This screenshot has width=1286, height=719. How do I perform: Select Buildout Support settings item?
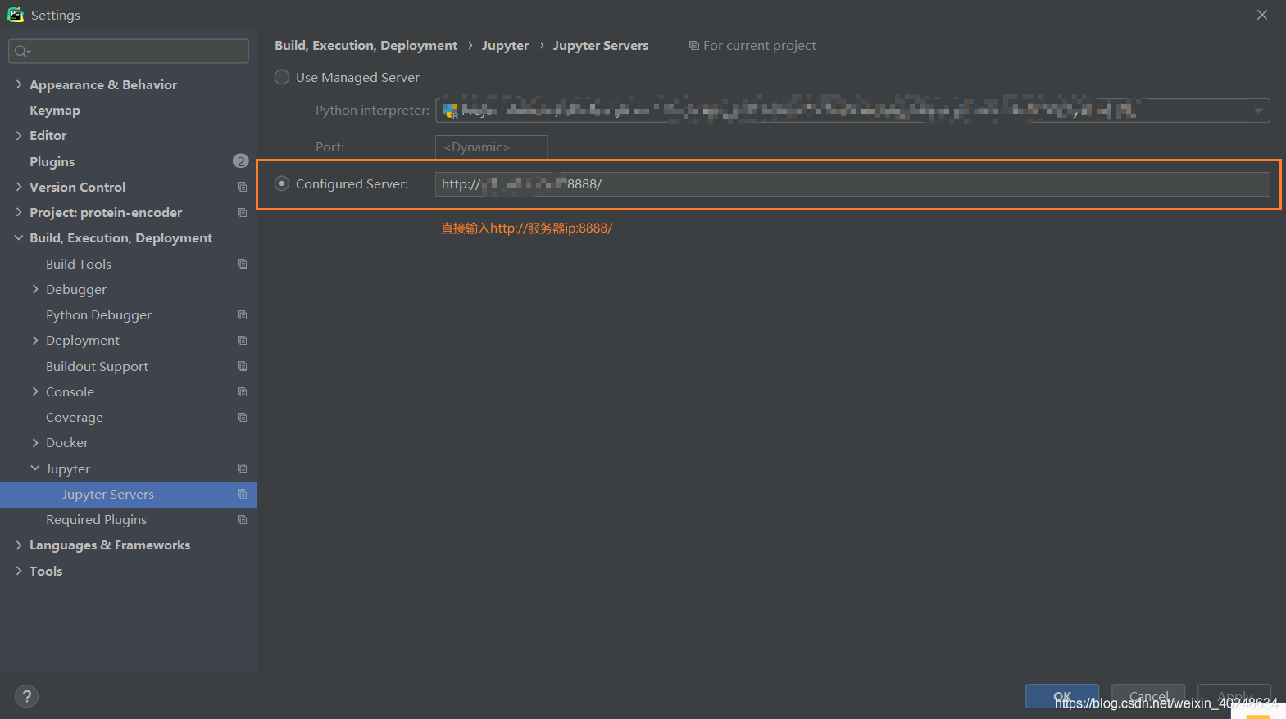(97, 366)
